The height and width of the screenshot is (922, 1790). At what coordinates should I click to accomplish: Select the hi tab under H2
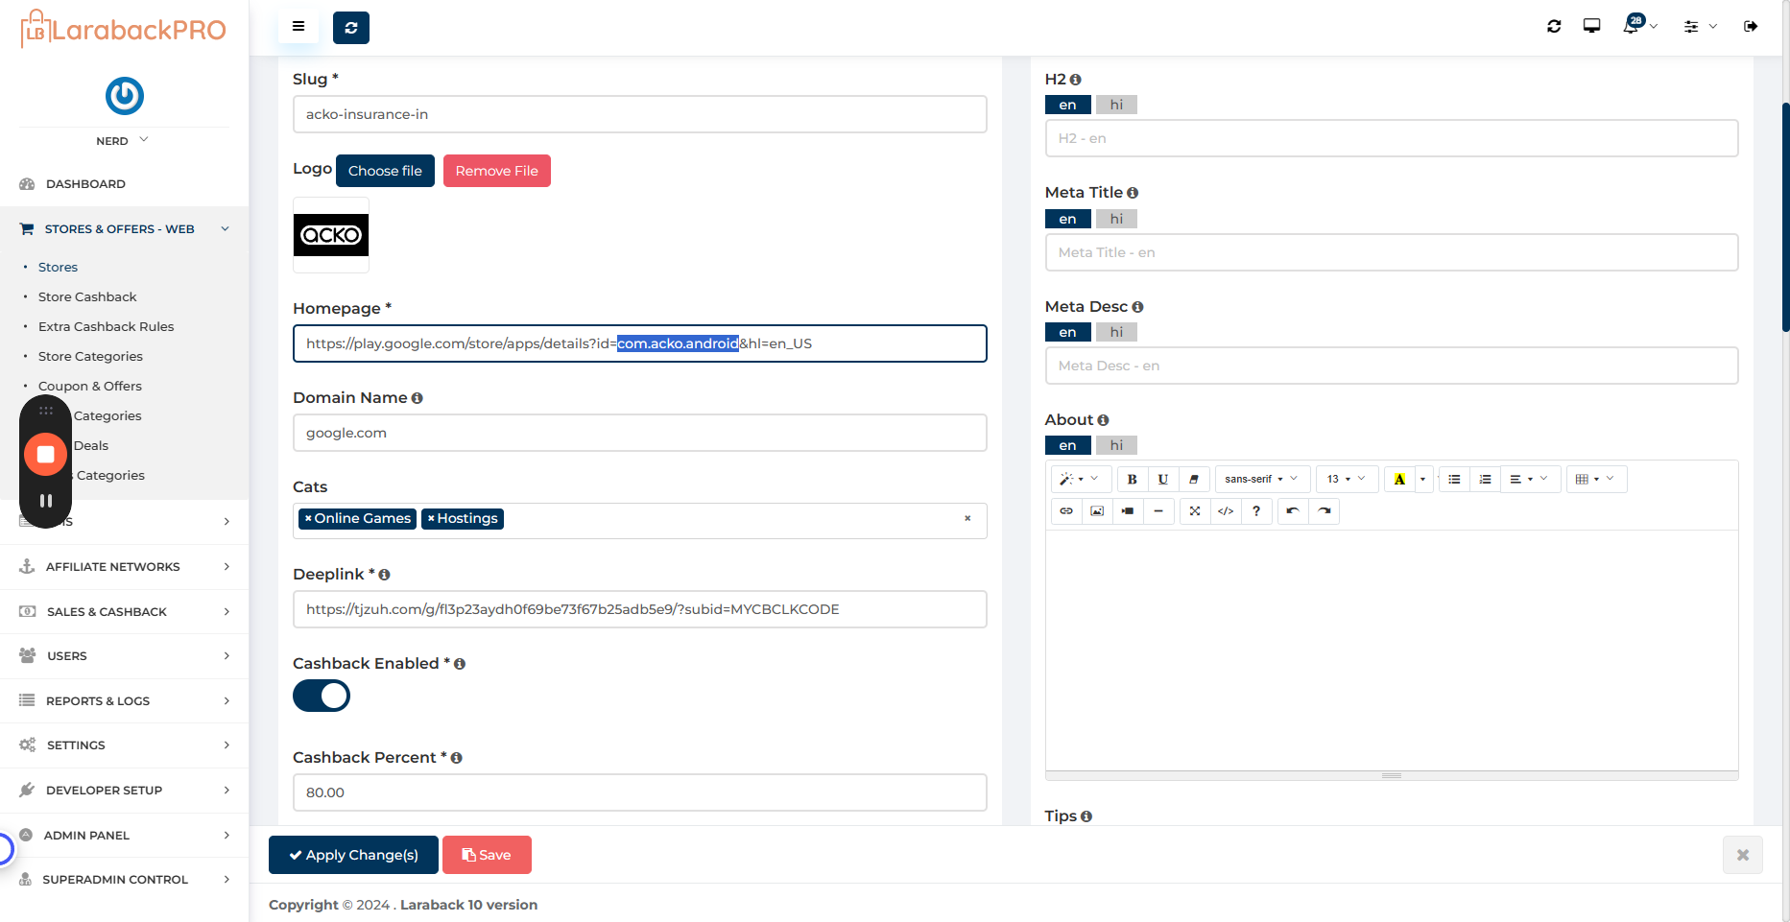point(1116,105)
